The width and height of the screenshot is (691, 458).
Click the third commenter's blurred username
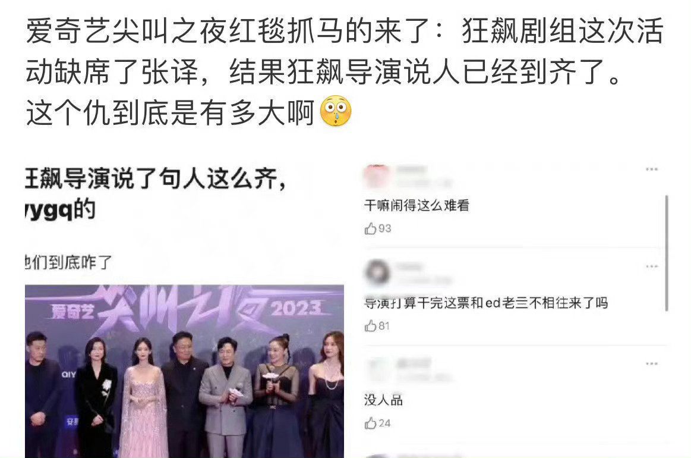[414, 363]
